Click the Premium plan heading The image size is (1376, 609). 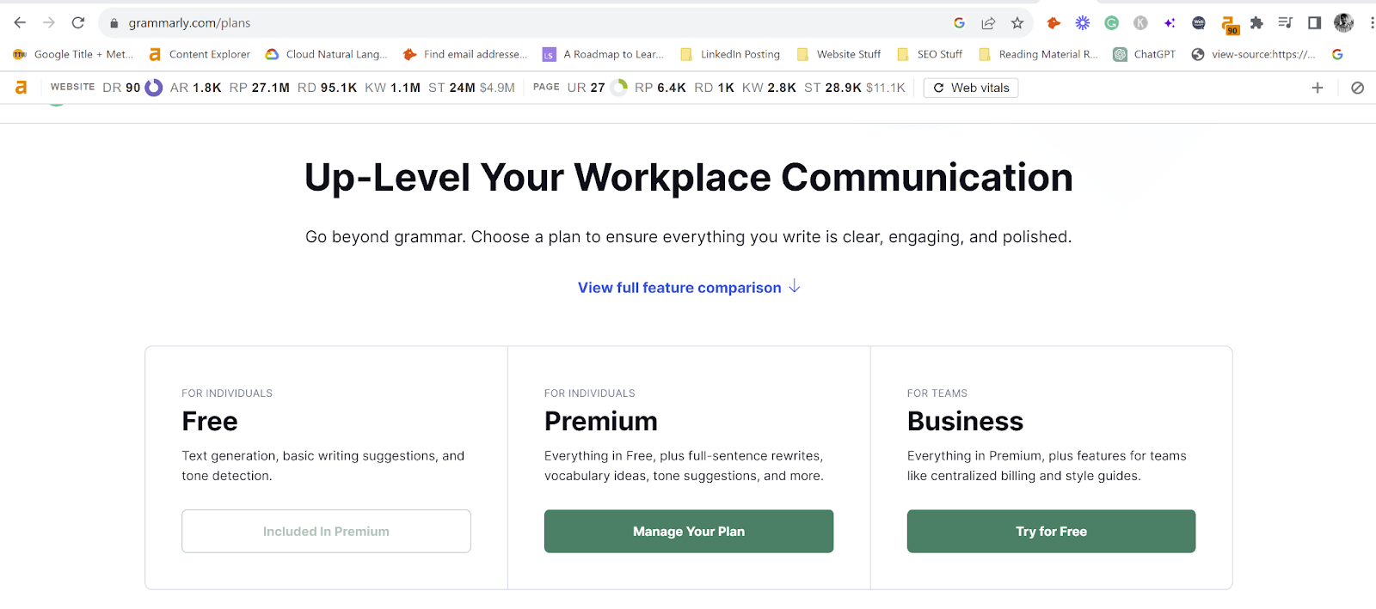(601, 421)
